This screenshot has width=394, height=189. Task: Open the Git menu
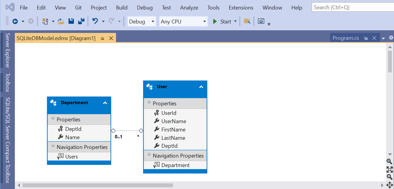click(x=78, y=7)
